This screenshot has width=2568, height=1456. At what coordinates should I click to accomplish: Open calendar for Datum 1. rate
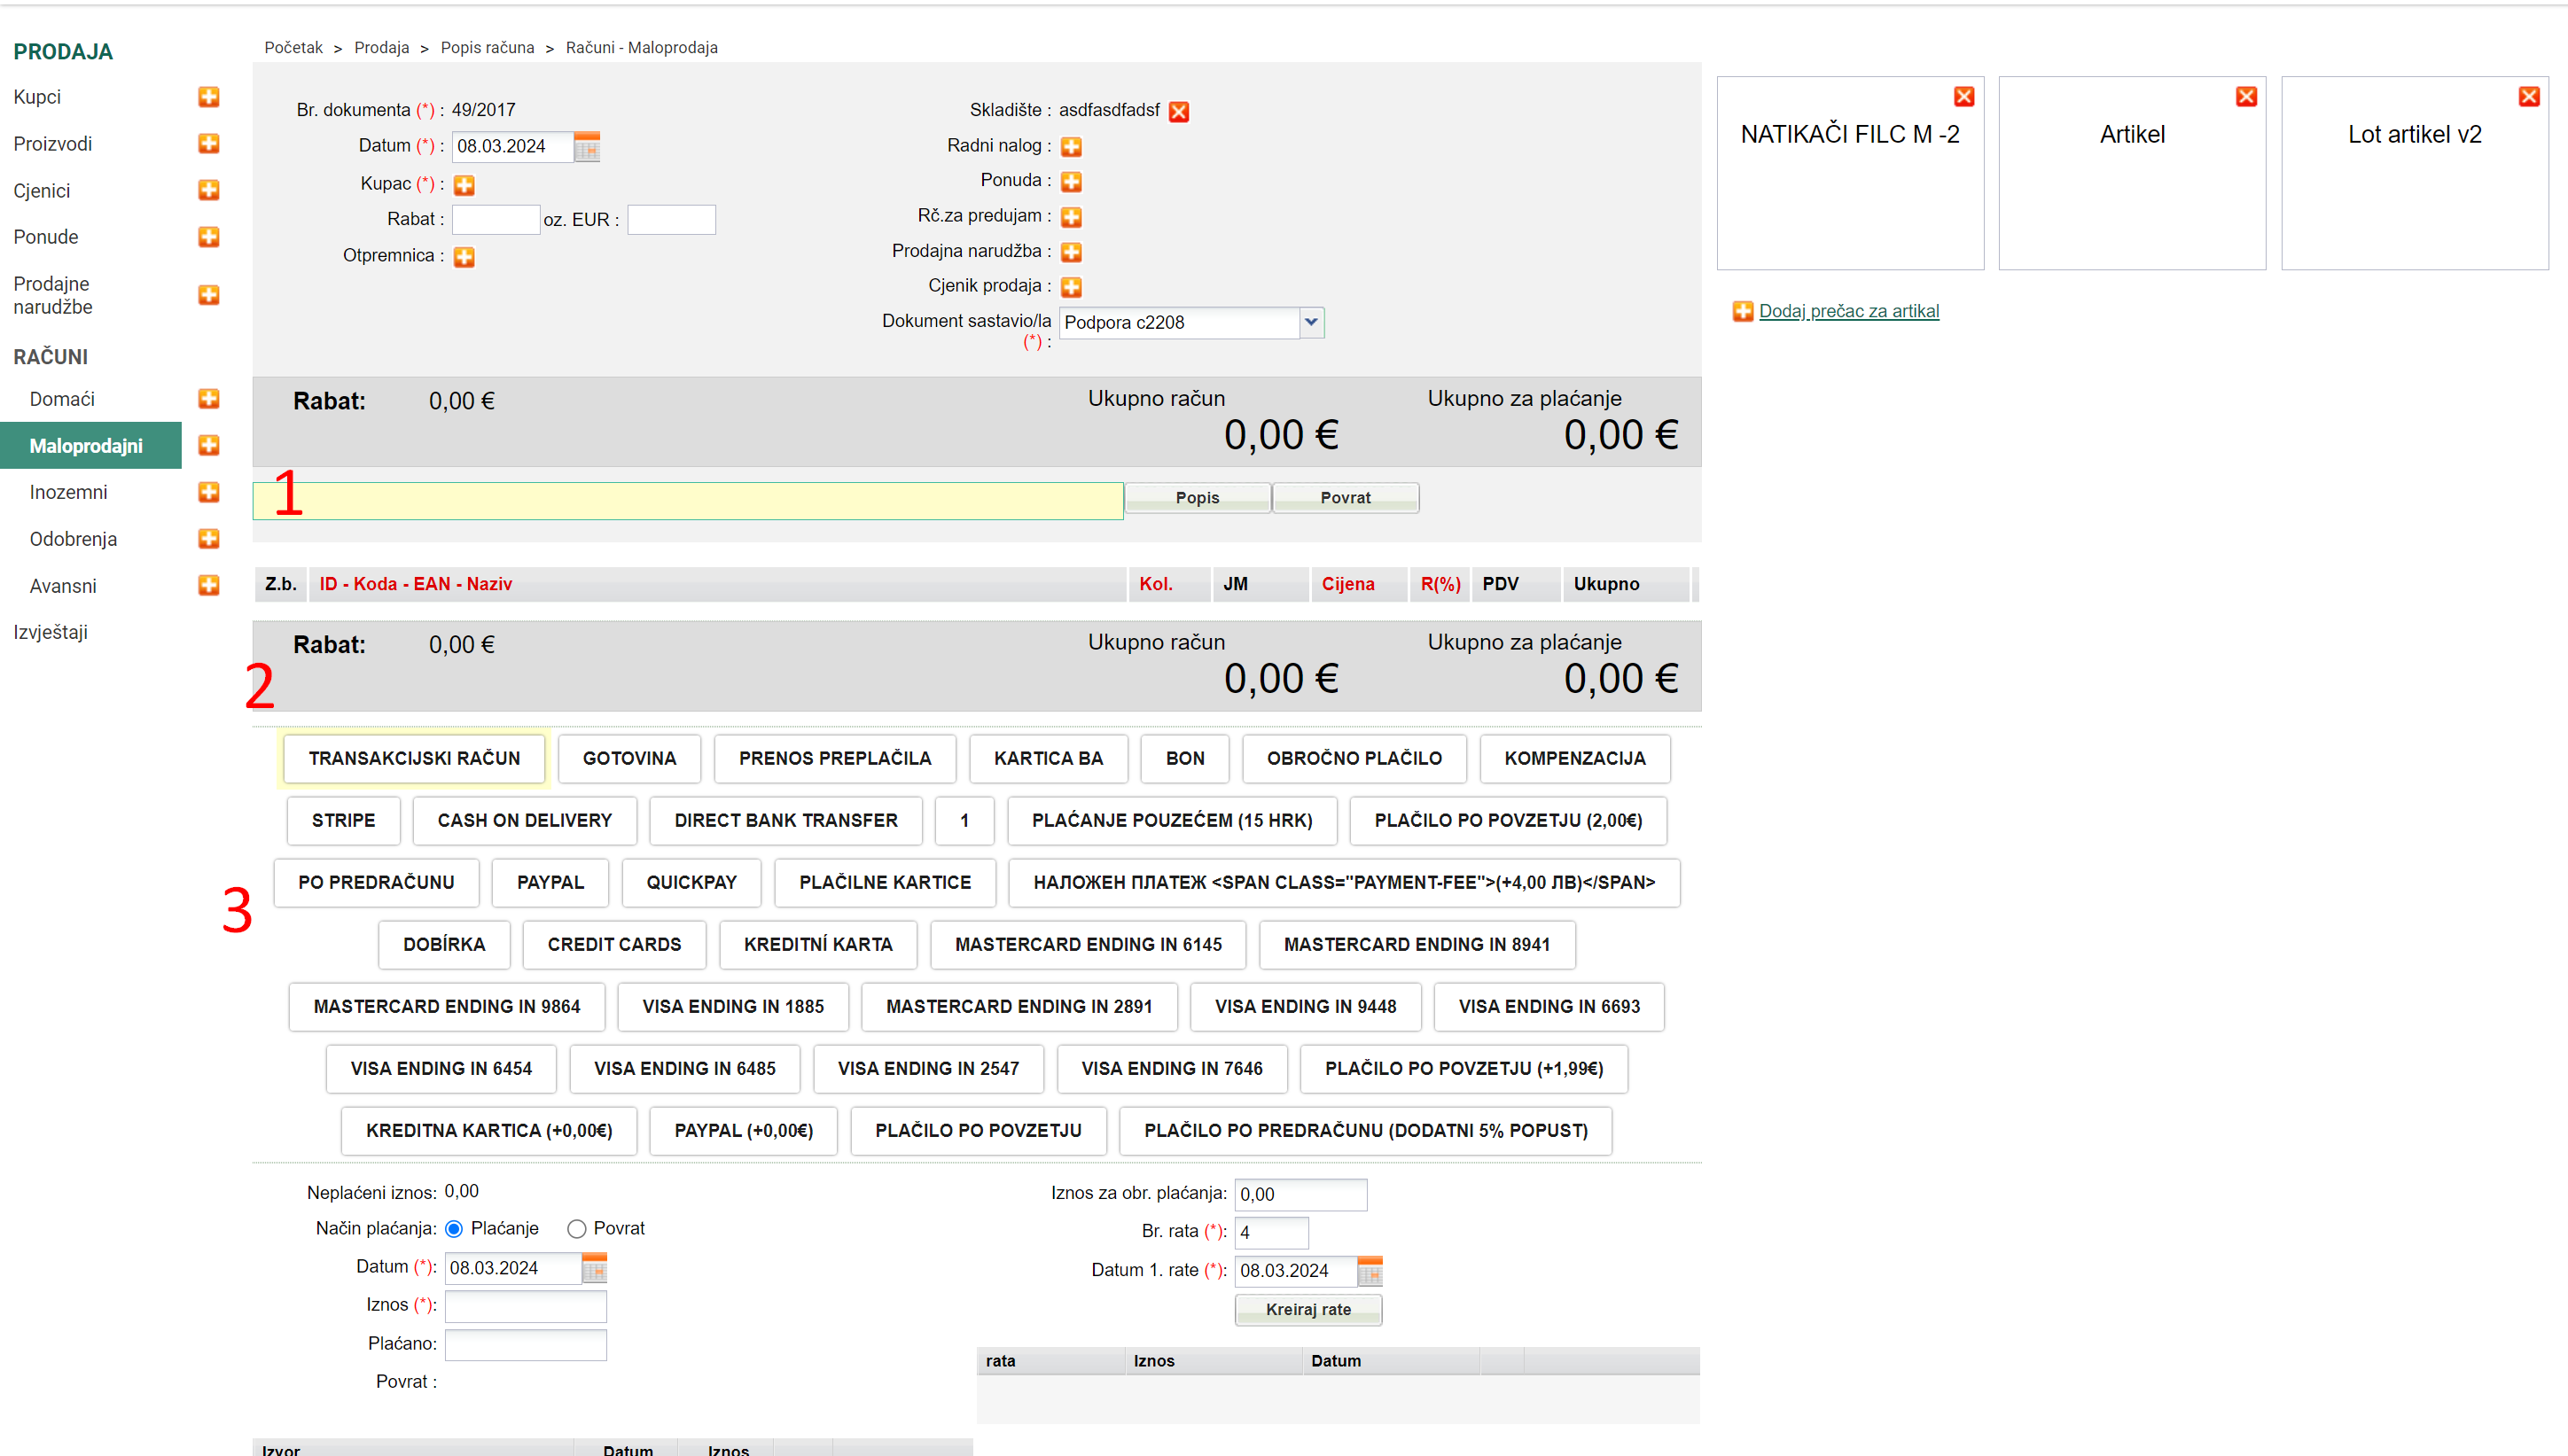(x=1369, y=1271)
